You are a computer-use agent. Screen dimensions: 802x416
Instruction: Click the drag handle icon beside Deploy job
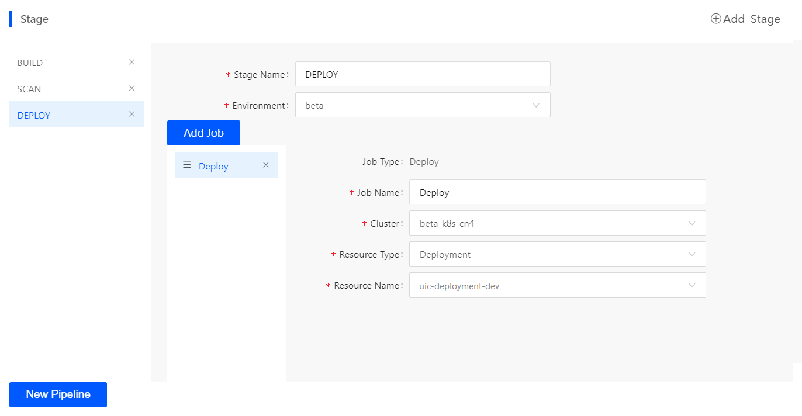(x=187, y=165)
